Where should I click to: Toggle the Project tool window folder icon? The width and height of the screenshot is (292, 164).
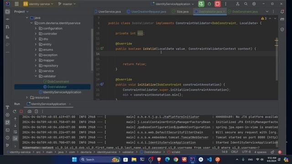(x=7, y=12)
